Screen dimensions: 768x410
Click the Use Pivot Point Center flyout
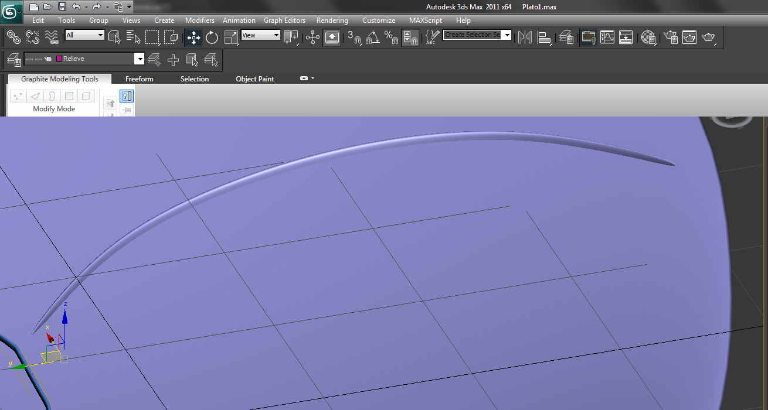291,37
